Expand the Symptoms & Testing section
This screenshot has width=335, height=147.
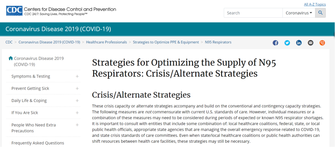point(77,76)
